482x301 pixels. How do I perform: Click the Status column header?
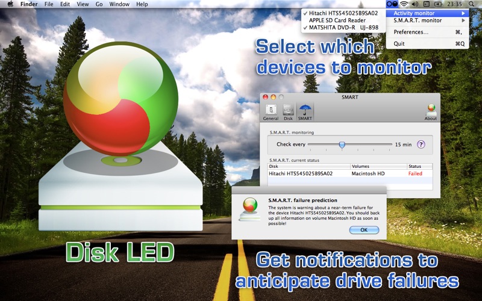[x=419, y=166]
